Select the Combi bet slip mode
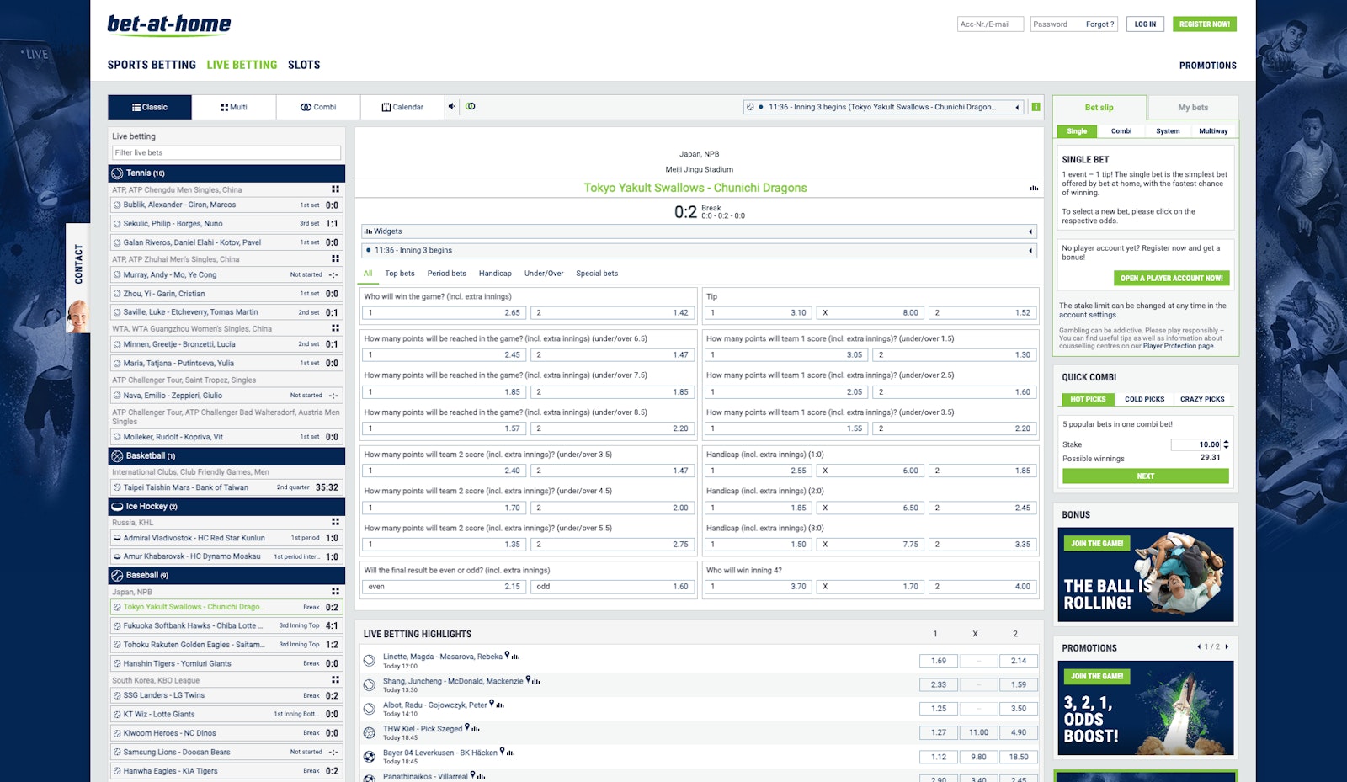1347x782 pixels. [1121, 131]
